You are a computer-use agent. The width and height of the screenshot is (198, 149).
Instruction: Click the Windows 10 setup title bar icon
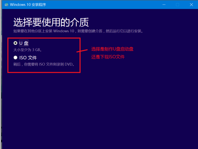6,5
